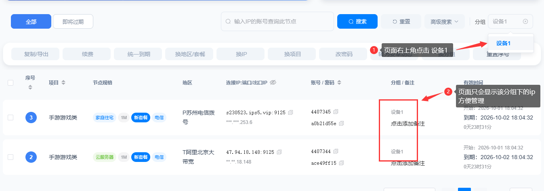Screen dimensions: 544x191
Task: Copy account 4407344 icon
Action: pyautogui.click(x=336, y=151)
